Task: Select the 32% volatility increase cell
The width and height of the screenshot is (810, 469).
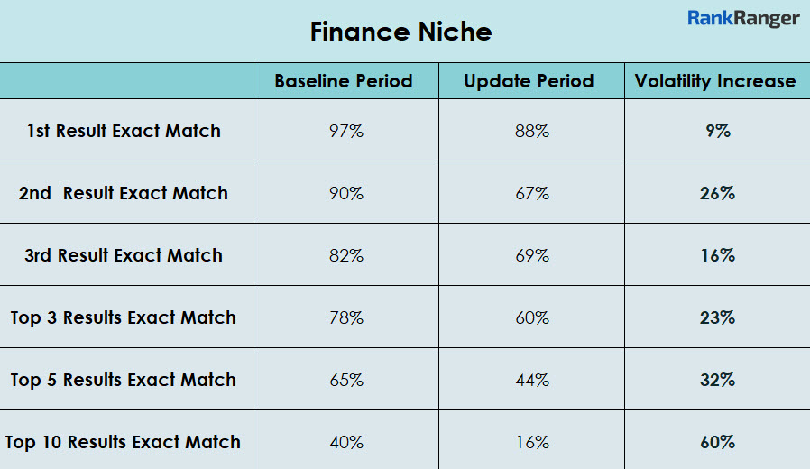Action: point(718,380)
